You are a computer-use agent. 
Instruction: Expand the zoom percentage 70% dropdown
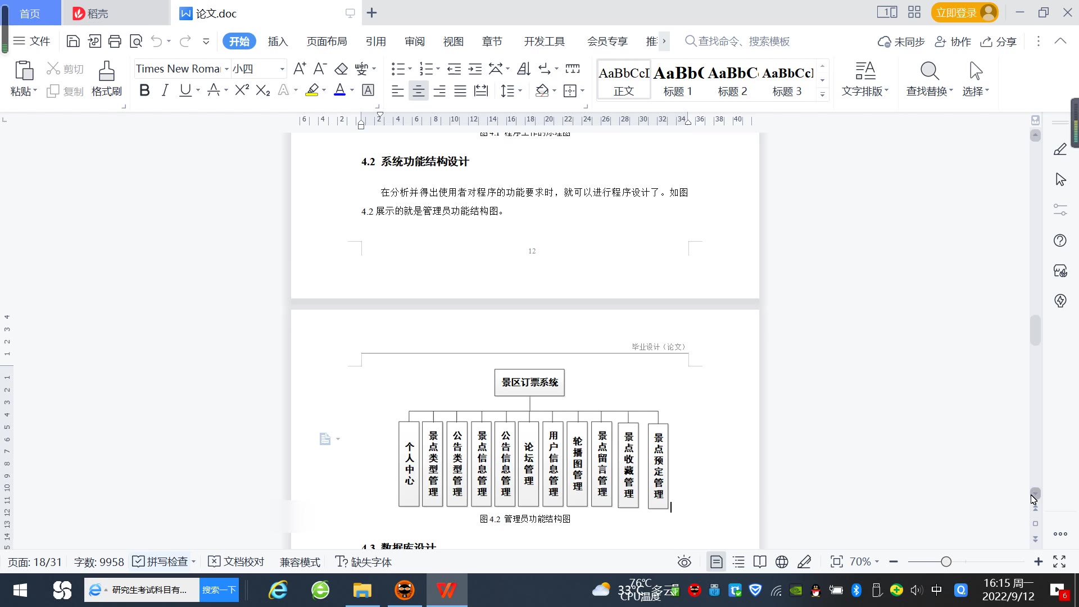coord(877,561)
